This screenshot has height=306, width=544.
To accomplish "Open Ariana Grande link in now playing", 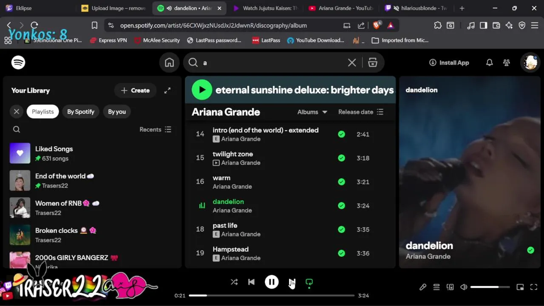I will click(428, 256).
